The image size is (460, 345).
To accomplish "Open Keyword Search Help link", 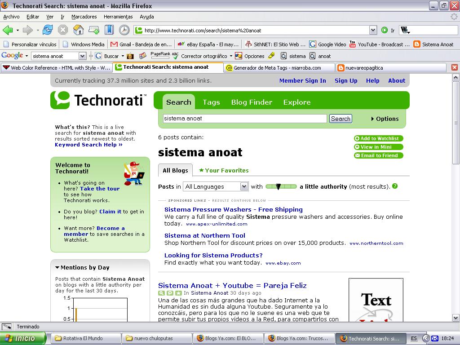I will (x=88, y=145).
